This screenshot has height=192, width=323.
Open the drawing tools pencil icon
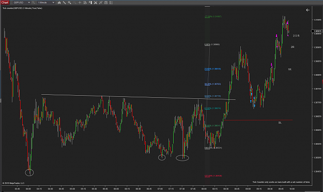[x=64, y=3]
